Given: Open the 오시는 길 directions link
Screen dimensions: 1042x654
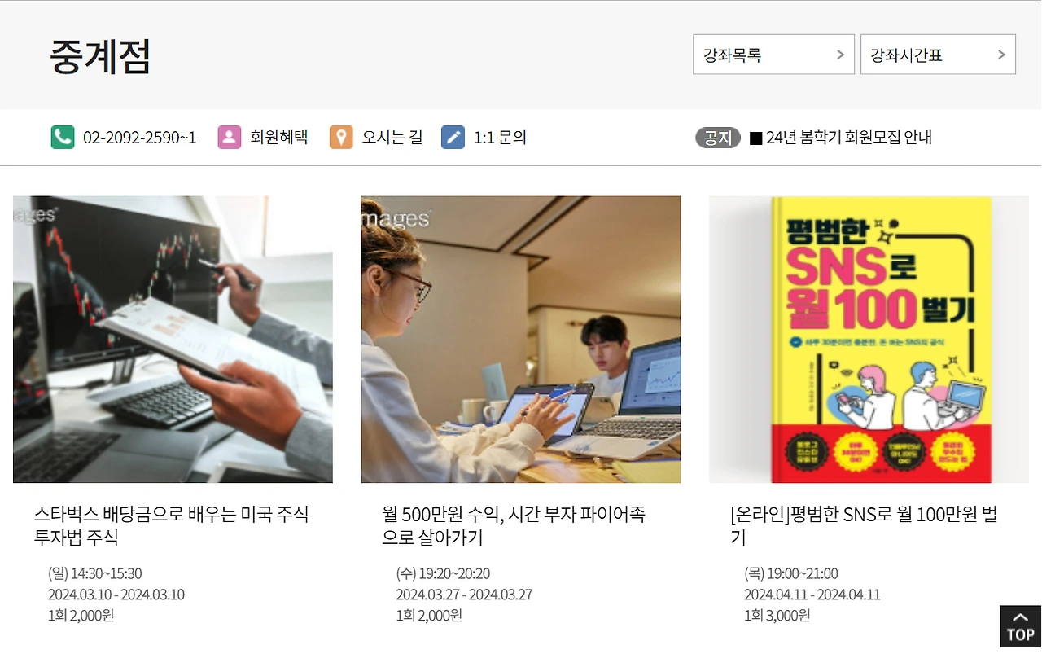Looking at the screenshot, I should [392, 138].
